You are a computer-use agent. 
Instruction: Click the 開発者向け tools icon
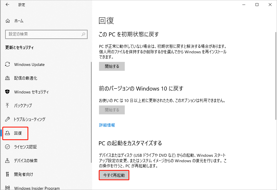[8, 174]
